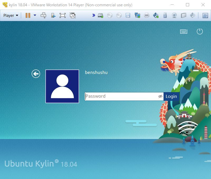Click the second CD/DVD drive icon
Viewport: 211px width, 179px height.
pos(119,15)
